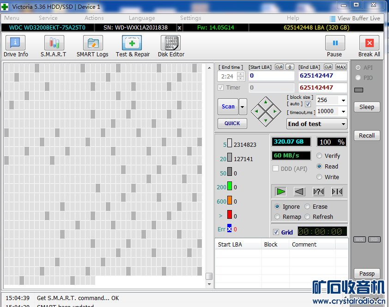
Task: Select PIO access mode
Action: pos(358,78)
